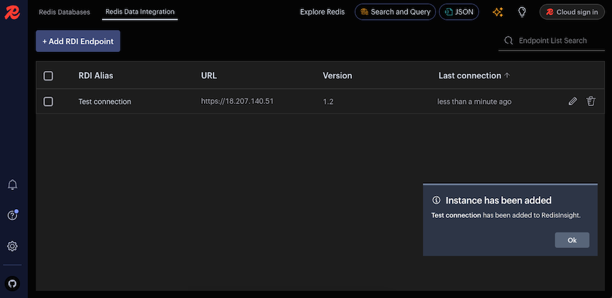Image resolution: width=612 pixels, height=298 pixels.
Task: Select Redis Data Integration tab
Action: 140,12
